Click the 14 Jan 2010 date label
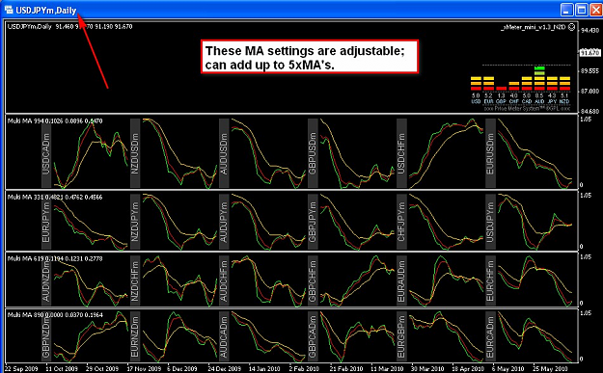 (264, 369)
